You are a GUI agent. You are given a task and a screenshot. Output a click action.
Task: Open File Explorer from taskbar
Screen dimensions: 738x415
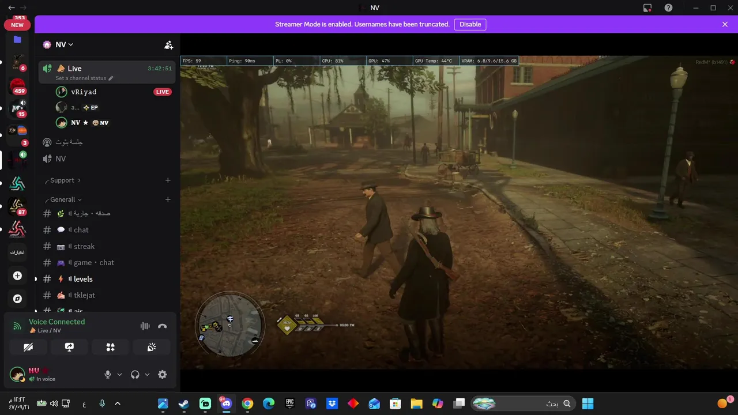pyautogui.click(x=416, y=403)
